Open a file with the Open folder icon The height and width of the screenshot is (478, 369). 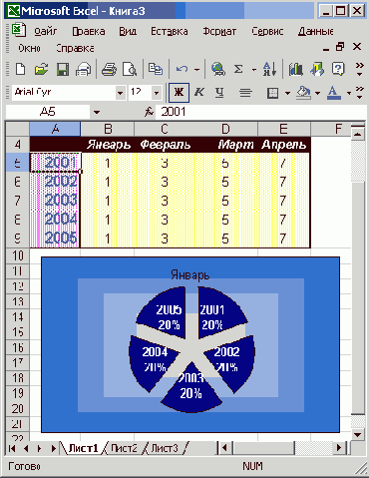(41, 70)
